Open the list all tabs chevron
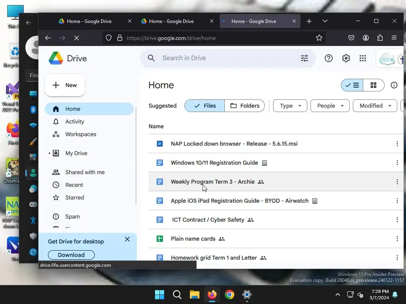Image resolution: width=406 pixels, height=304 pixels. [325, 21]
